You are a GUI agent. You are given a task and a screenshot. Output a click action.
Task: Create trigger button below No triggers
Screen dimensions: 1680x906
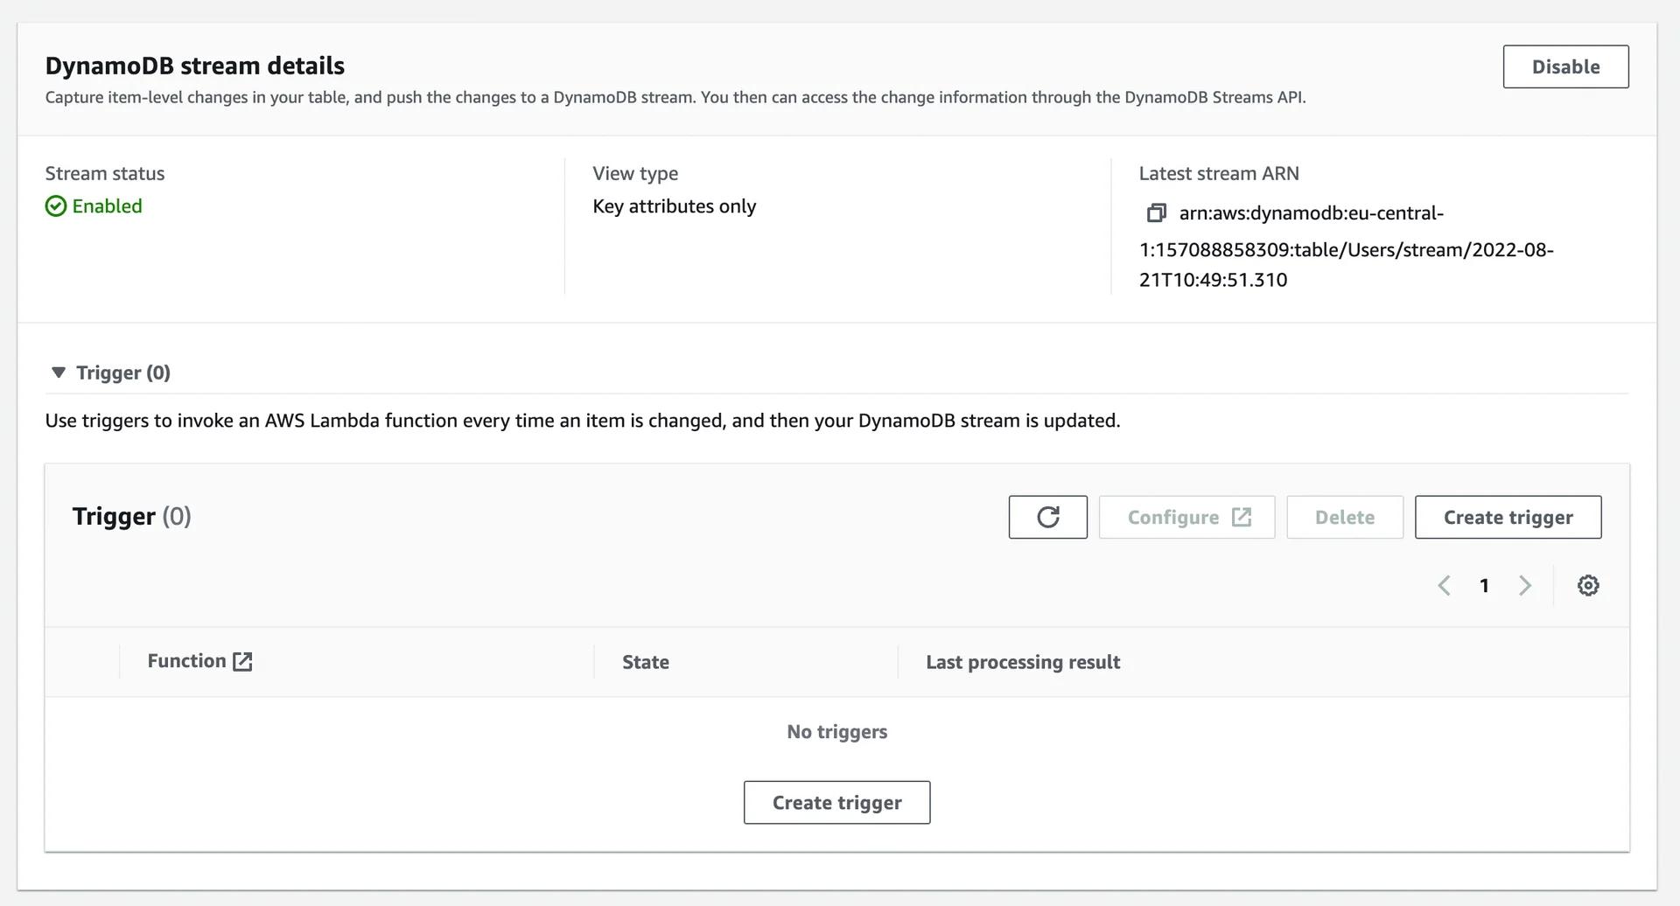tap(836, 802)
